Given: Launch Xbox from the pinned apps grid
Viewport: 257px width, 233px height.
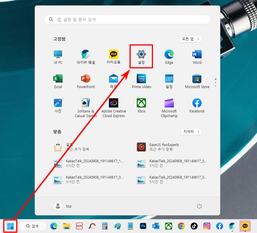Looking at the screenshot, I should click(x=141, y=105).
